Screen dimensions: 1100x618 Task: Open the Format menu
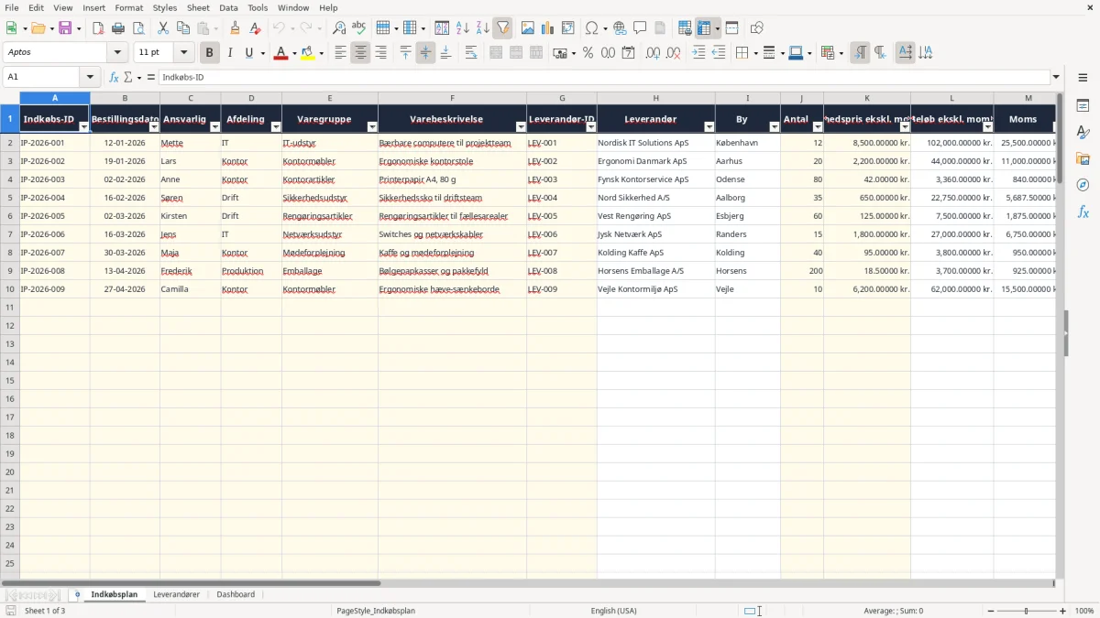tap(128, 7)
